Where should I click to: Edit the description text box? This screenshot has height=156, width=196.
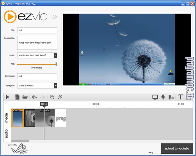(37, 43)
